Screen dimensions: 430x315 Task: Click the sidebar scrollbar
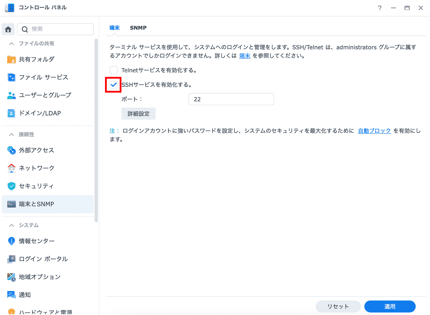96,131
